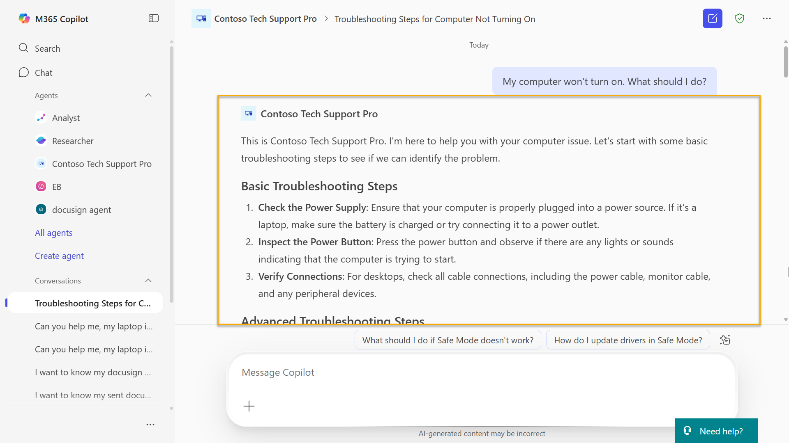Click the green shield protection icon

coord(740,18)
